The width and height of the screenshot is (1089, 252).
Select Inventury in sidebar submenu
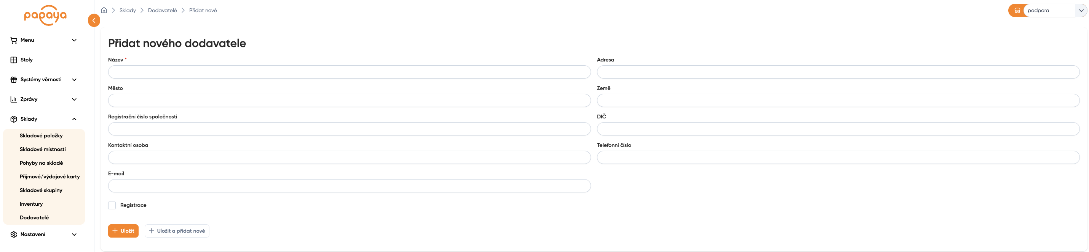coord(31,204)
